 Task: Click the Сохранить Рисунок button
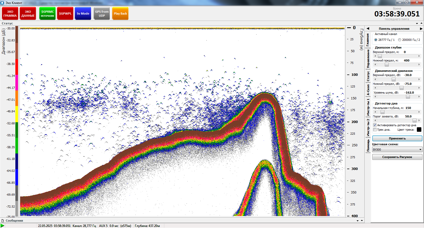(397, 157)
